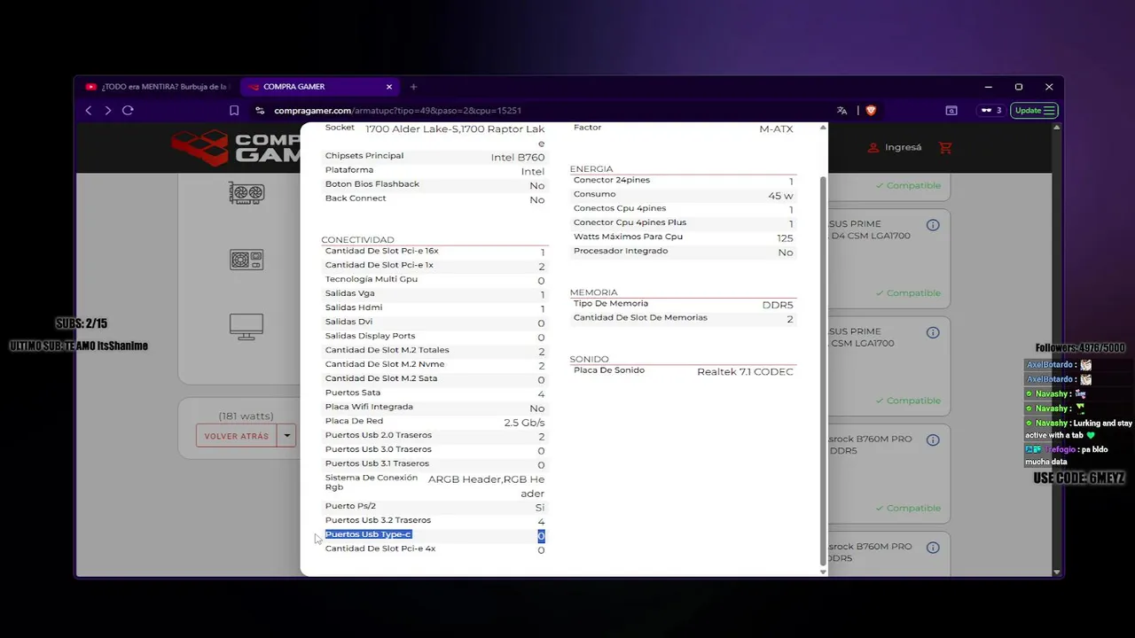Go back using browser back arrow
The width and height of the screenshot is (1135, 638).
tap(89, 111)
